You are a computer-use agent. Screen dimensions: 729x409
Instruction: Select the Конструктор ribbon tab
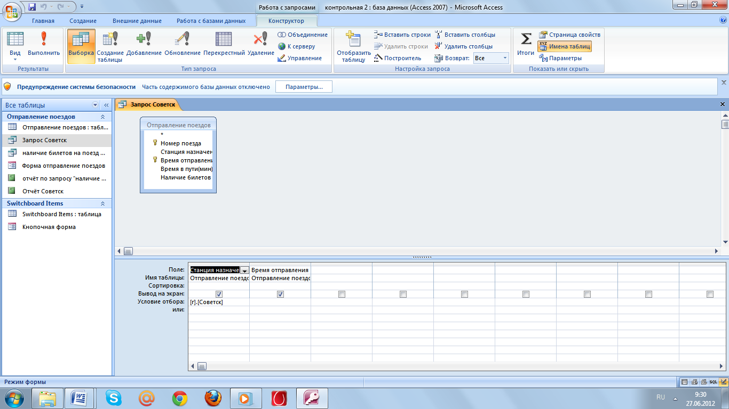click(x=287, y=21)
